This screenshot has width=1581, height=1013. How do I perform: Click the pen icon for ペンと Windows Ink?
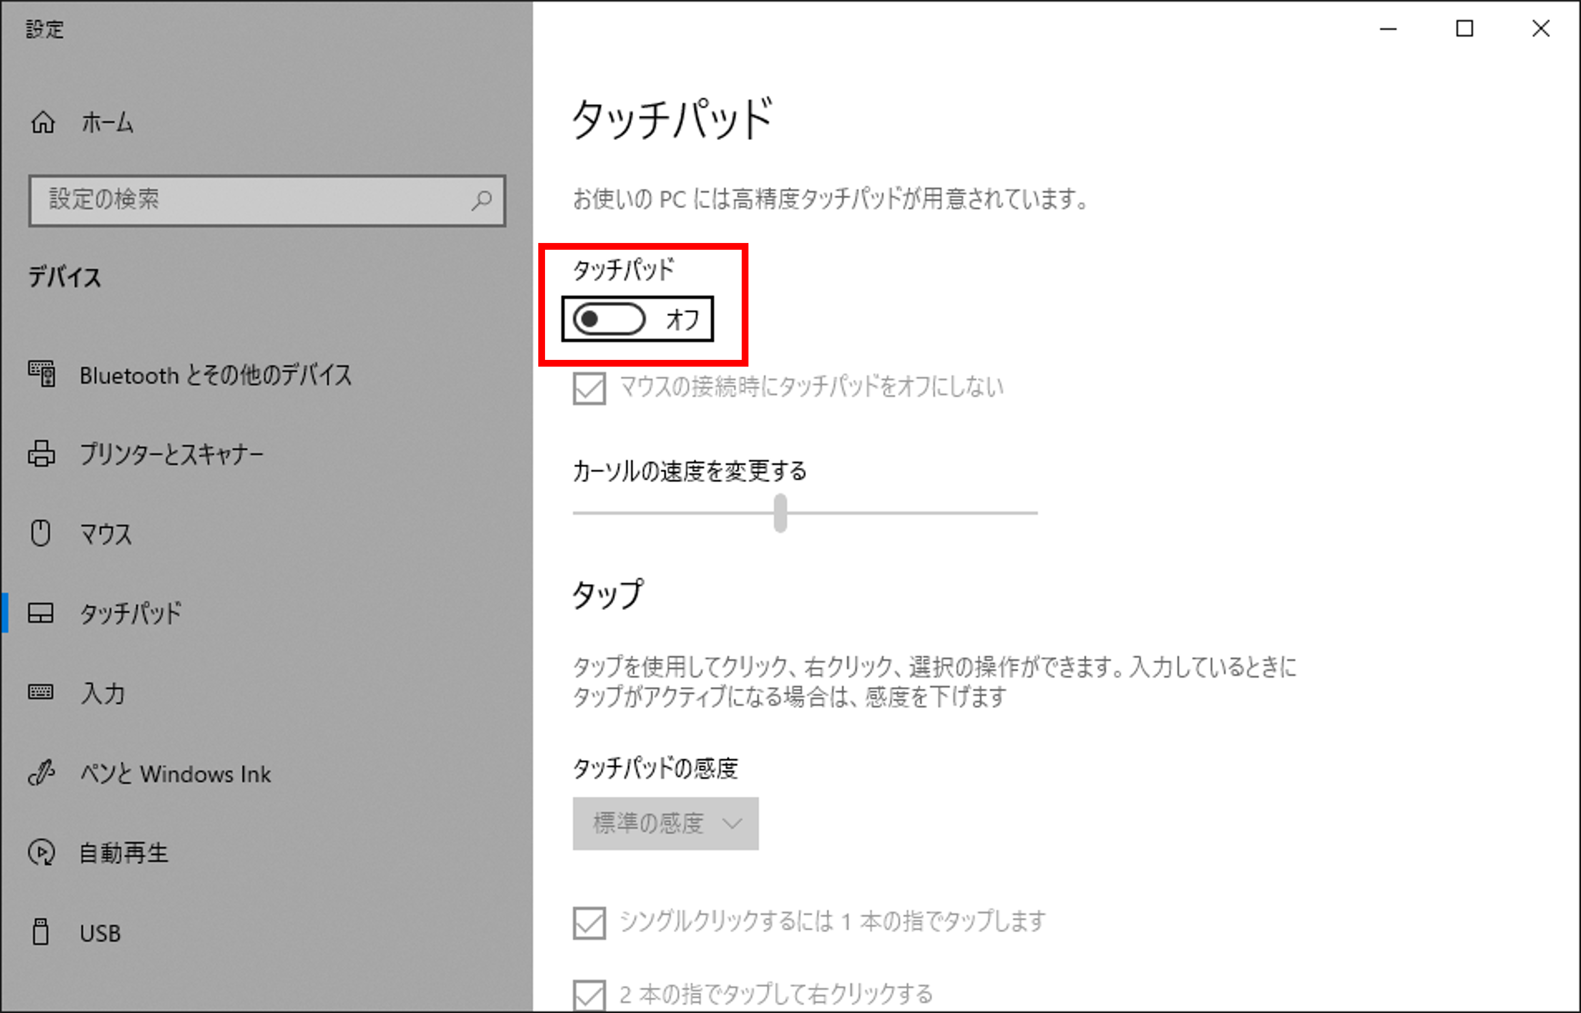click(x=42, y=773)
